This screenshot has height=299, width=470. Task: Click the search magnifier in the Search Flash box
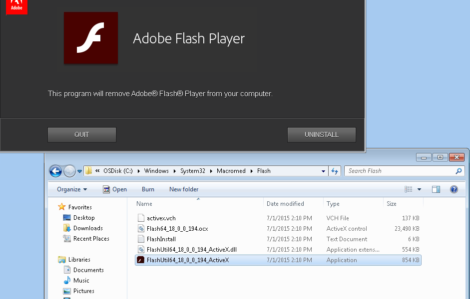click(x=459, y=171)
